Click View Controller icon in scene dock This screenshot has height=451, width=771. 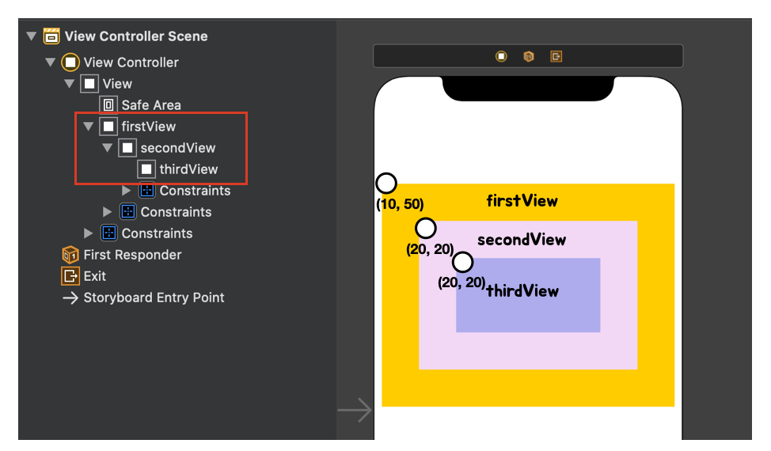(501, 56)
